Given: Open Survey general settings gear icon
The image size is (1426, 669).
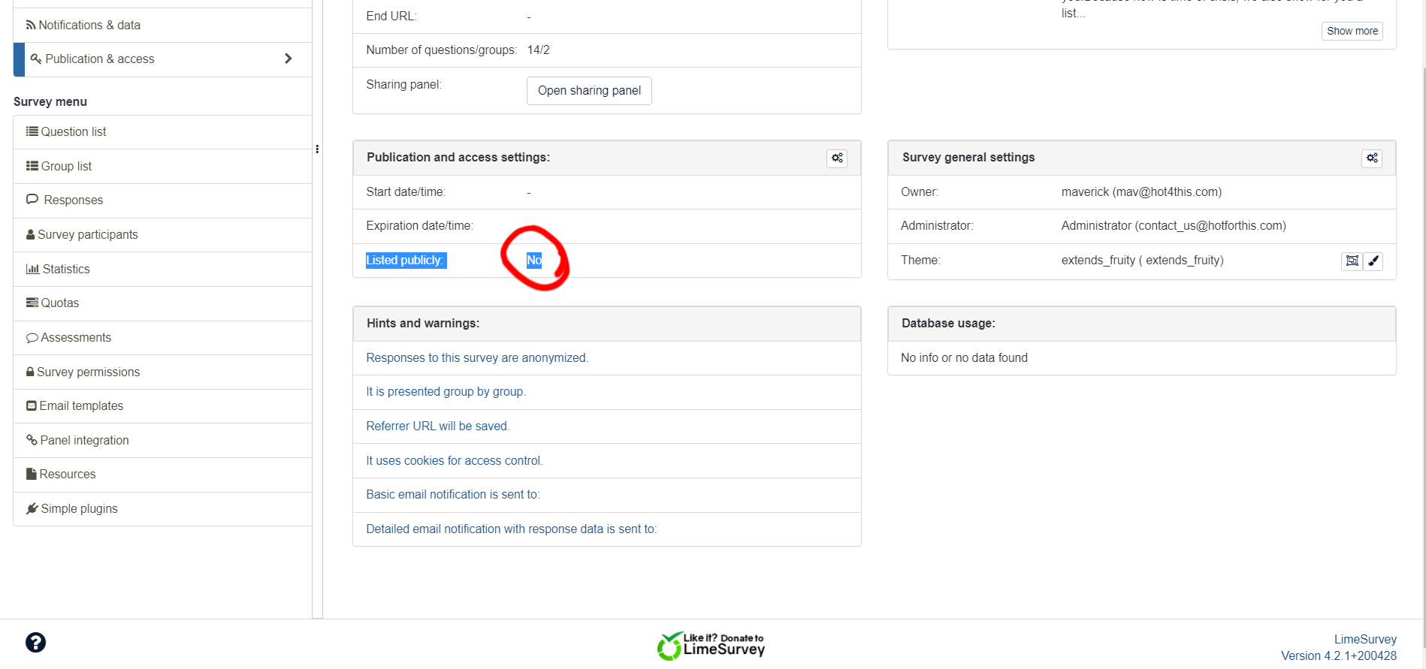Looking at the screenshot, I should click(x=1372, y=158).
